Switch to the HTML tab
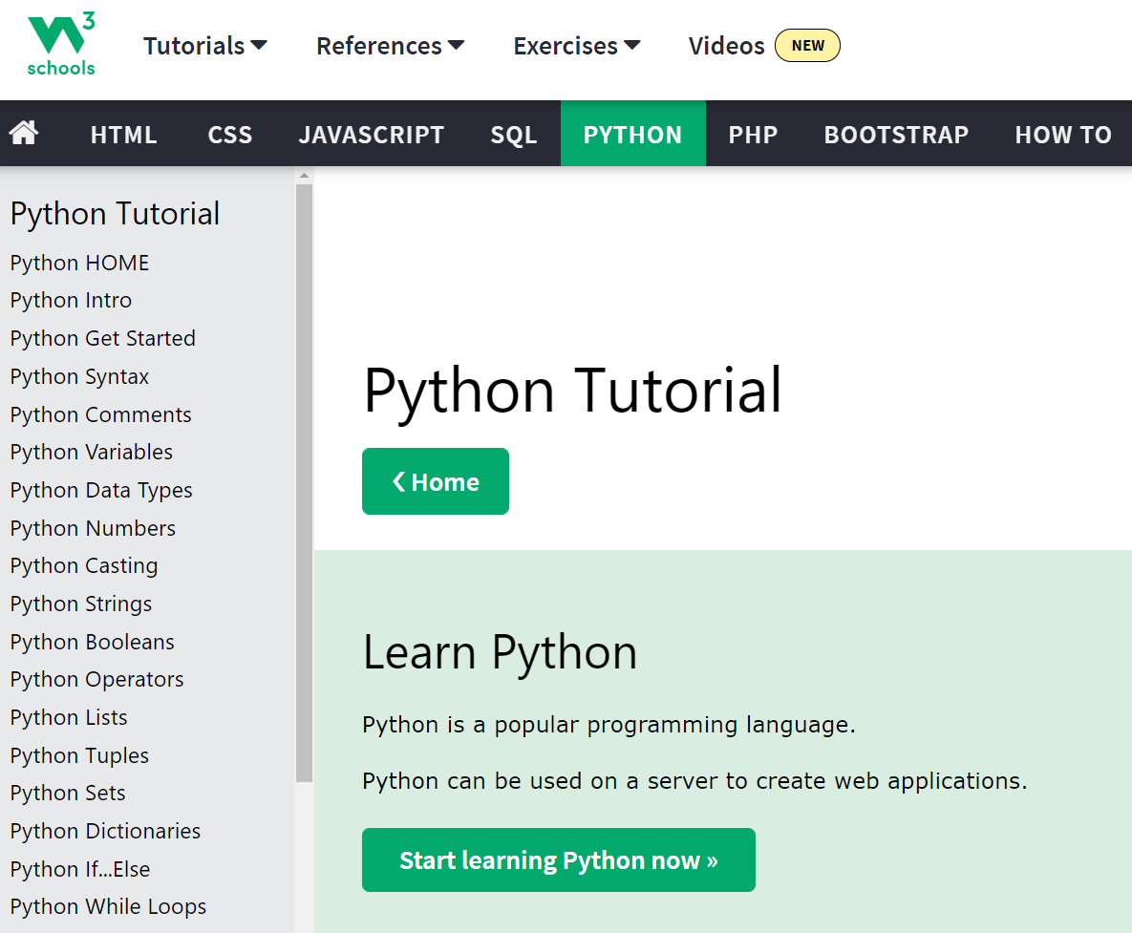1132x933 pixels. click(x=123, y=135)
